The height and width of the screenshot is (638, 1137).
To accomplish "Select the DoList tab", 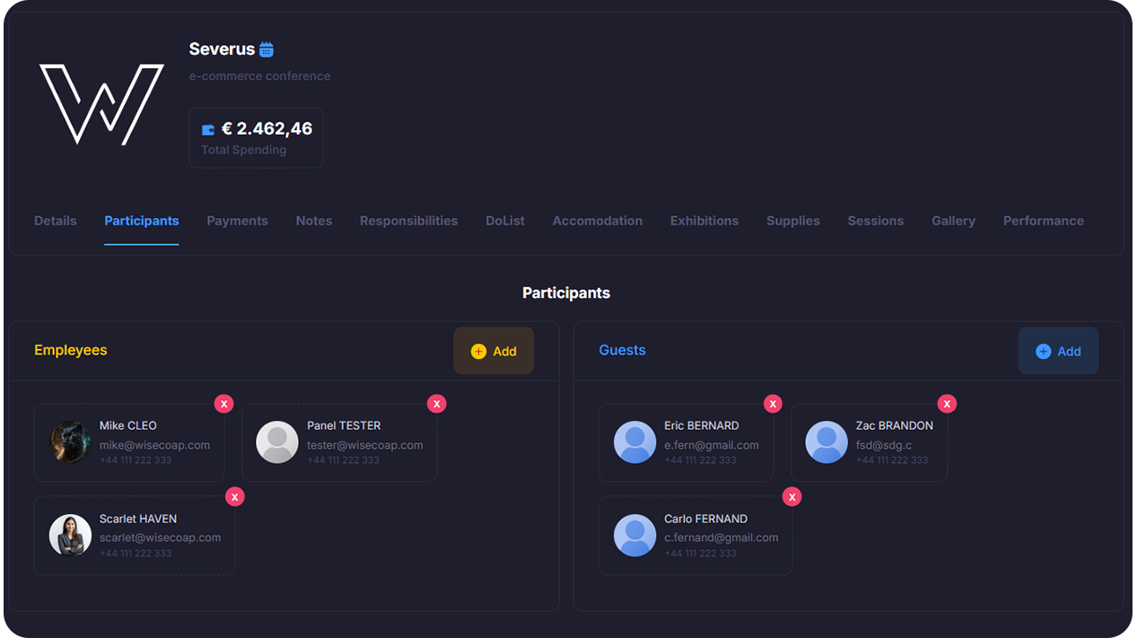I will point(505,221).
